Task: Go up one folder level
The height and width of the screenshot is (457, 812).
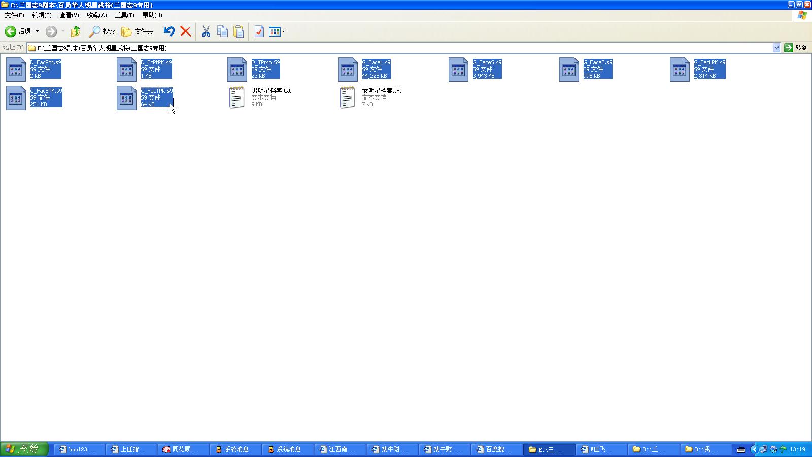Action: point(75,31)
